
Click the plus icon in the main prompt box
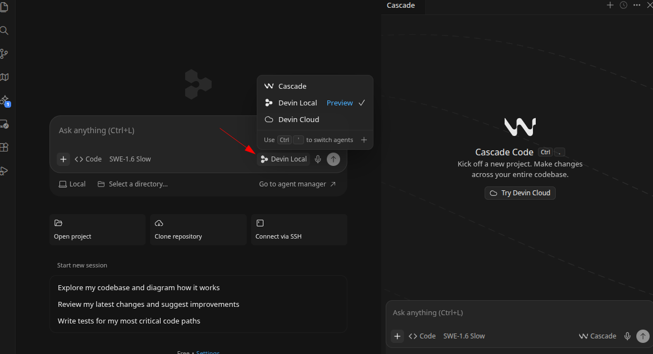(63, 159)
